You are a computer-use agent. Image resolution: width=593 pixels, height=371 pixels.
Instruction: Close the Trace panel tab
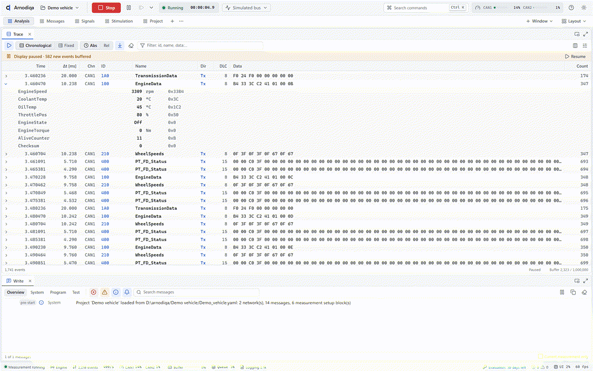pyautogui.click(x=30, y=34)
